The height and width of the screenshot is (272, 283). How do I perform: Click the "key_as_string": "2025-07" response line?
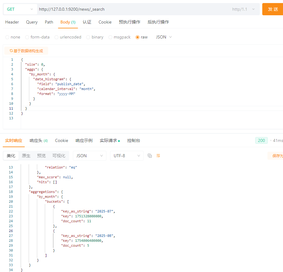click(x=88, y=211)
